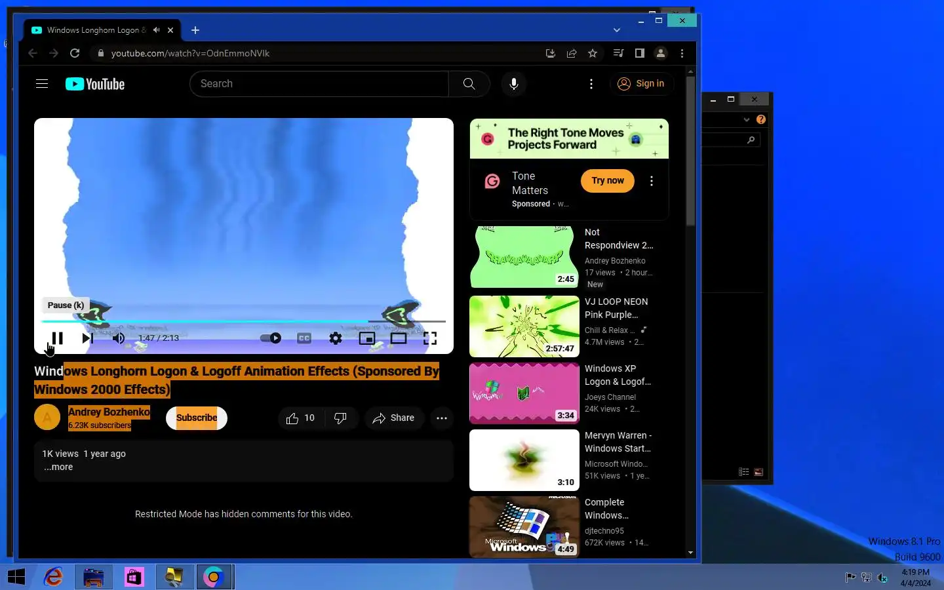Play Windows XP Logon & Logoff video thumbnail
The width and height of the screenshot is (944, 590).
[x=524, y=393]
